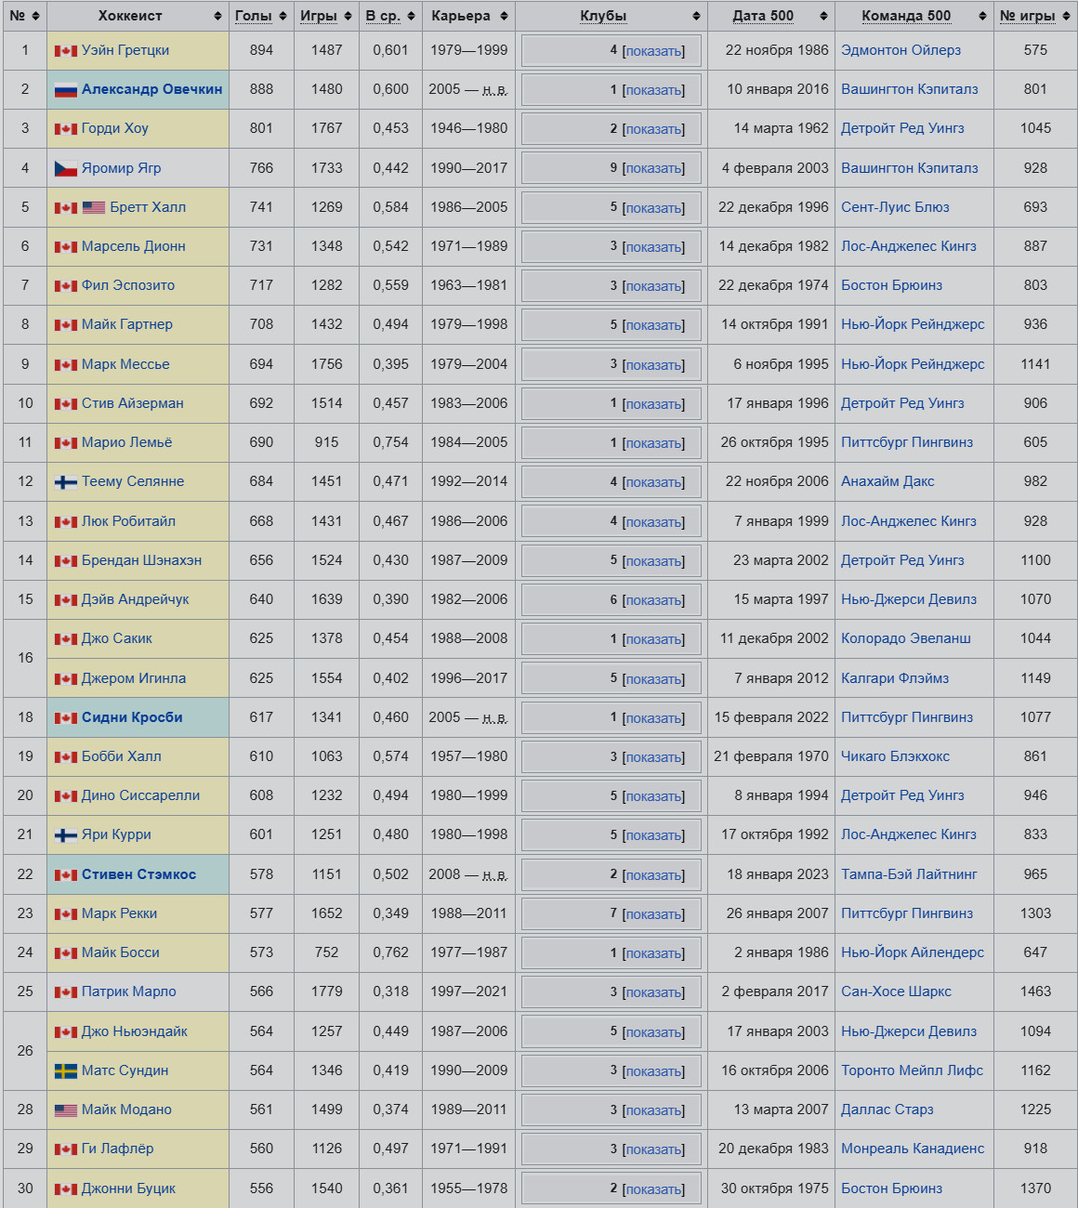Sort table by № column arrows

click(35, 16)
